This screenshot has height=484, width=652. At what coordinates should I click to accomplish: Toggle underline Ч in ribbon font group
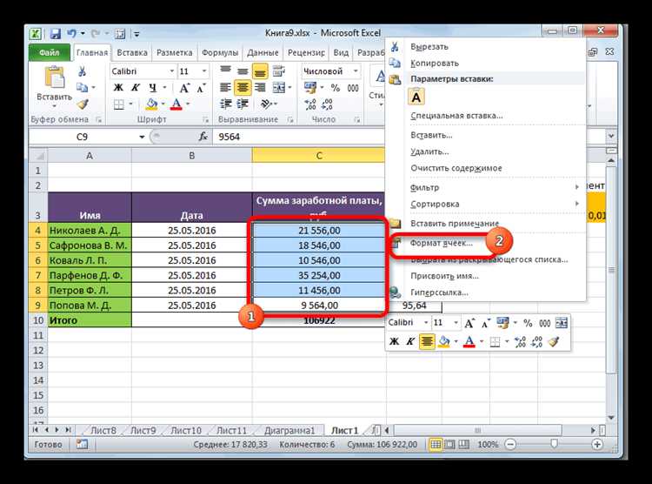pos(153,88)
